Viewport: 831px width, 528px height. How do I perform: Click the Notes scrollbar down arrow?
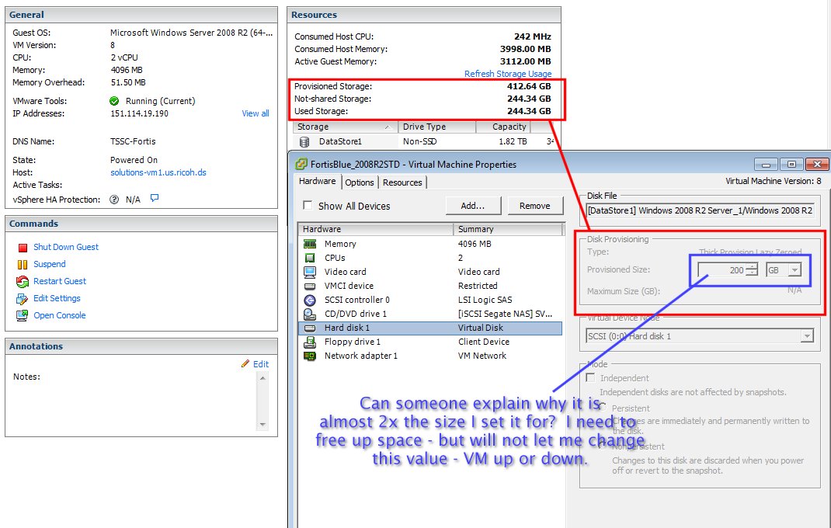pyautogui.click(x=263, y=425)
